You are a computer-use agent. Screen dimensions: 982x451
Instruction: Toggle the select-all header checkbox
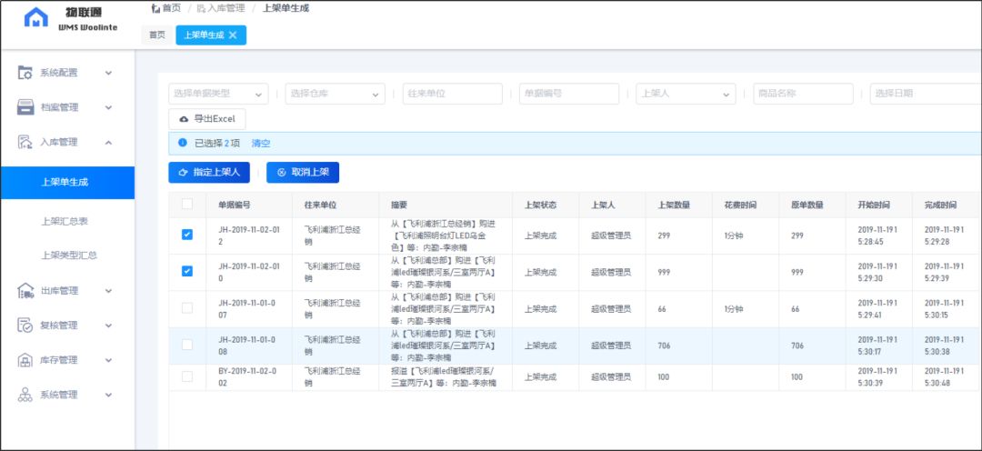coord(187,204)
